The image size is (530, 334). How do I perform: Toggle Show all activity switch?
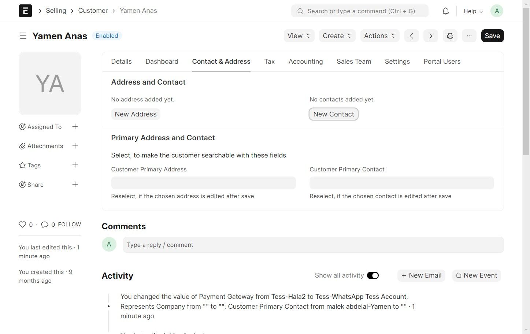click(x=373, y=275)
